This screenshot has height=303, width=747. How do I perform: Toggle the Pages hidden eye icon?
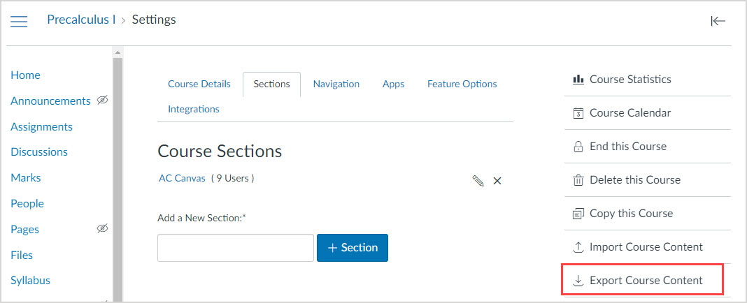(x=102, y=229)
